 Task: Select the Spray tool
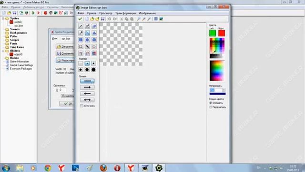click(87, 26)
